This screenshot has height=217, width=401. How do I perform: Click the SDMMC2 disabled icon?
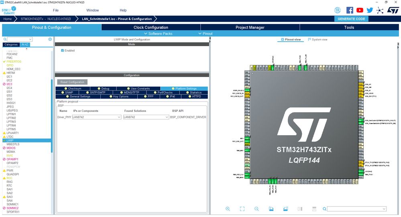tap(4, 208)
